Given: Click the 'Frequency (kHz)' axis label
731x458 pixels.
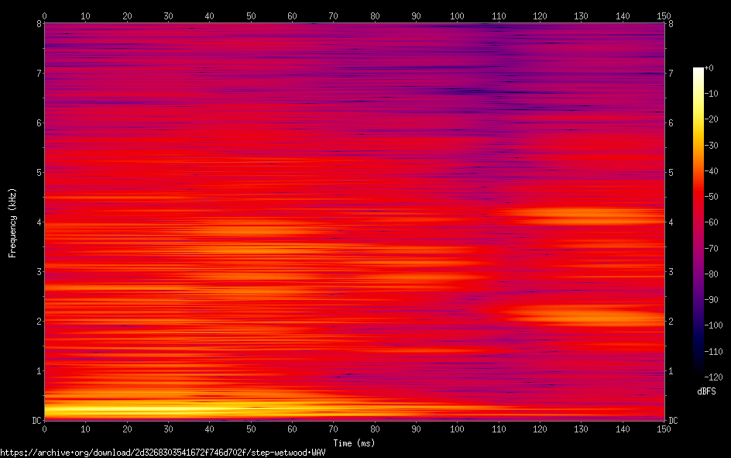Looking at the screenshot, I should click(x=12, y=222).
